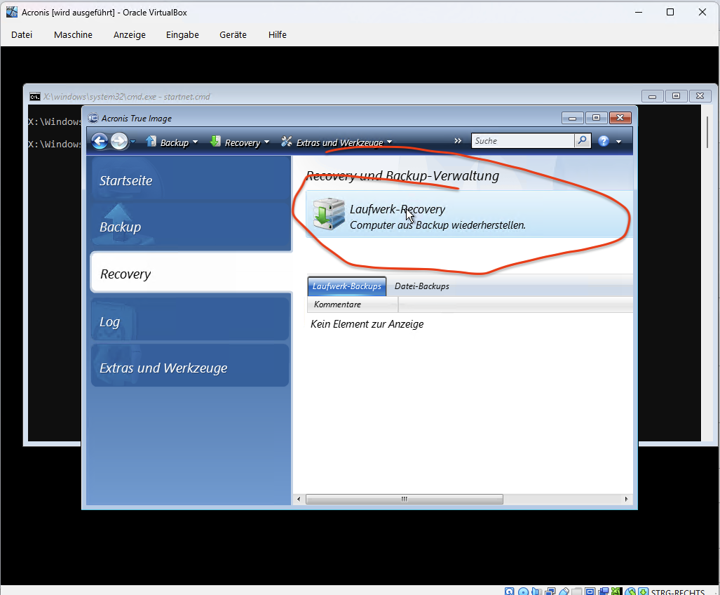Expand the dropdown arrow beside help icon
This screenshot has width=720, height=595.
coord(618,142)
